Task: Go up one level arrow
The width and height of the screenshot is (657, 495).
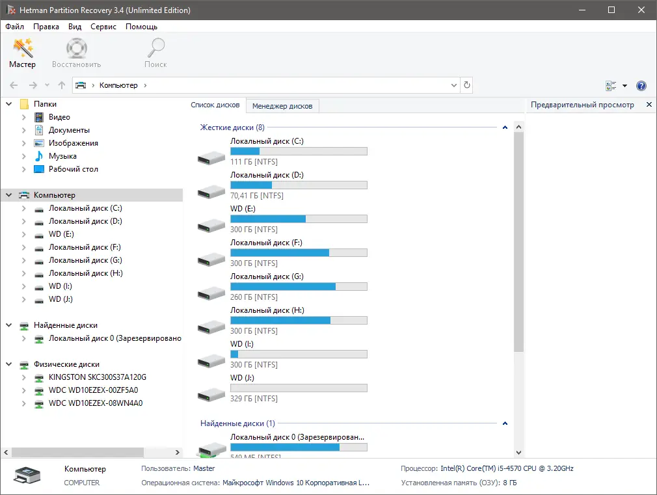Action: click(62, 85)
